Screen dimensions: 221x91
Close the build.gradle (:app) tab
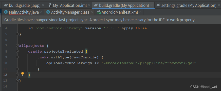pyautogui.click(x=43, y=5)
